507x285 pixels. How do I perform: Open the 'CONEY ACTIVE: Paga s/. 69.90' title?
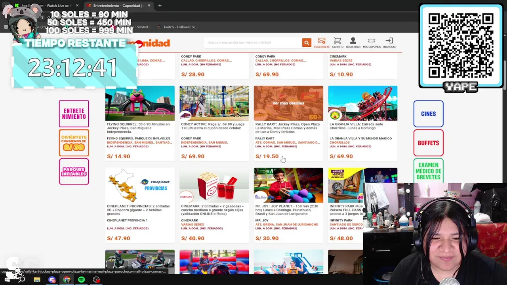coord(213,126)
